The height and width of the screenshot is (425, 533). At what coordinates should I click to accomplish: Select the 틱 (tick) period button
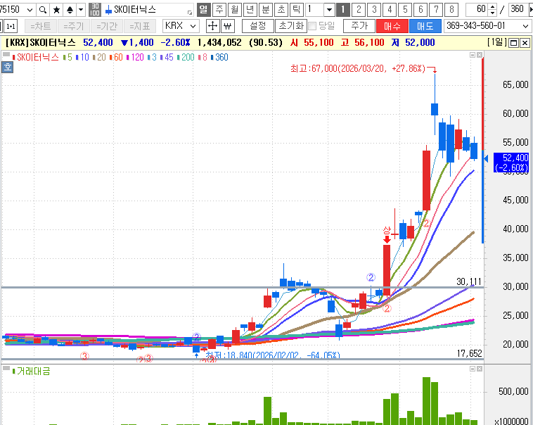coord(297,10)
